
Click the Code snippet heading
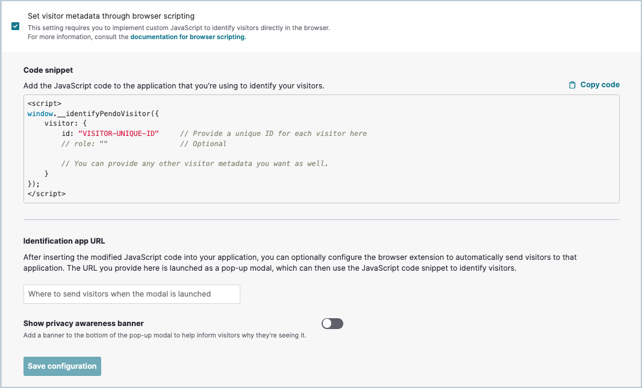tap(48, 70)
